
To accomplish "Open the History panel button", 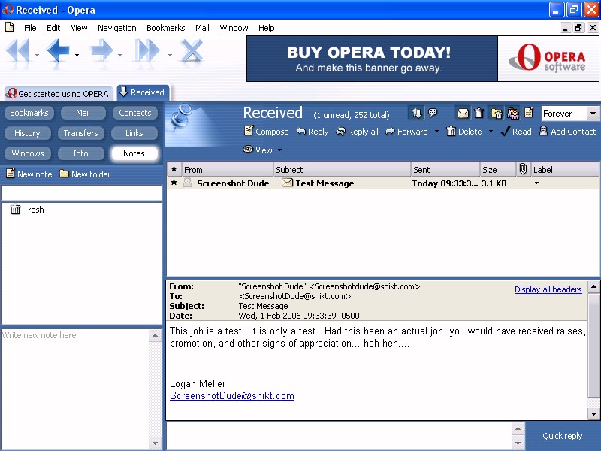I will (x=27, y=133).
